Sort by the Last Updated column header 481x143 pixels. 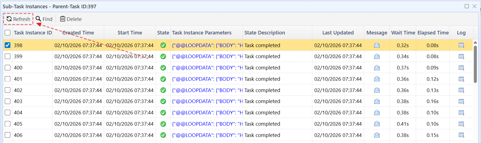338,33
